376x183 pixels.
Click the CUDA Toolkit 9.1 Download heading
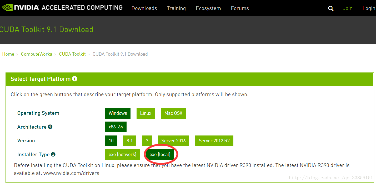tap(47, 29)
